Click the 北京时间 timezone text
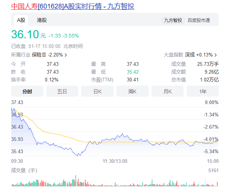 73,46
